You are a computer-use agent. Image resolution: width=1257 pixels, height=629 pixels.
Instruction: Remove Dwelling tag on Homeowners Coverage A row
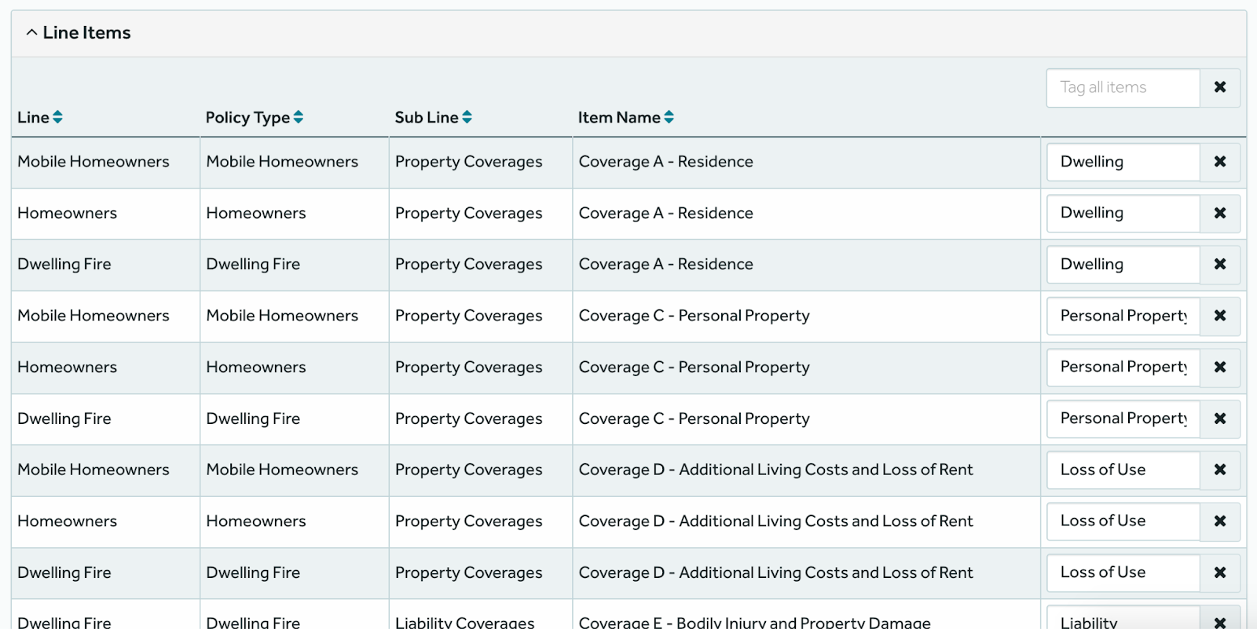(x=1219, y=213)
